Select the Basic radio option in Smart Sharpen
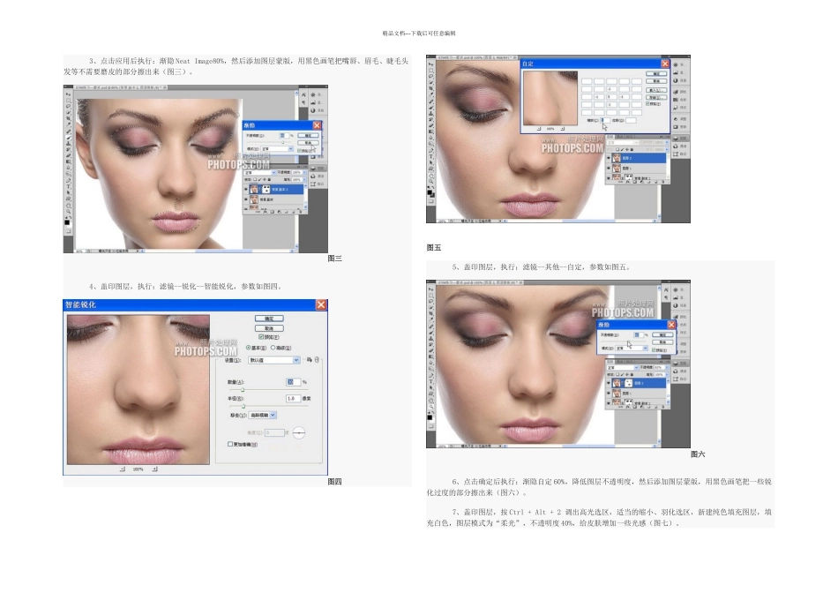Screen dimensions: 838x593 248,347
